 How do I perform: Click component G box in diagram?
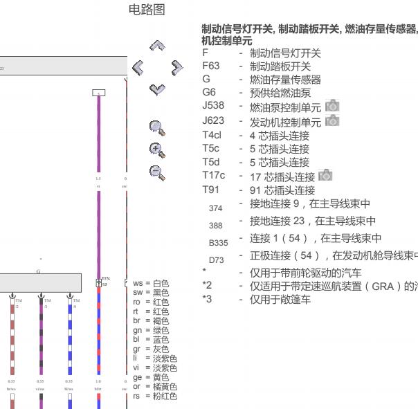pos(41,283)
